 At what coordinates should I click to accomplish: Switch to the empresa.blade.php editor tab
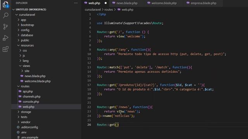[x=203, y=3]
